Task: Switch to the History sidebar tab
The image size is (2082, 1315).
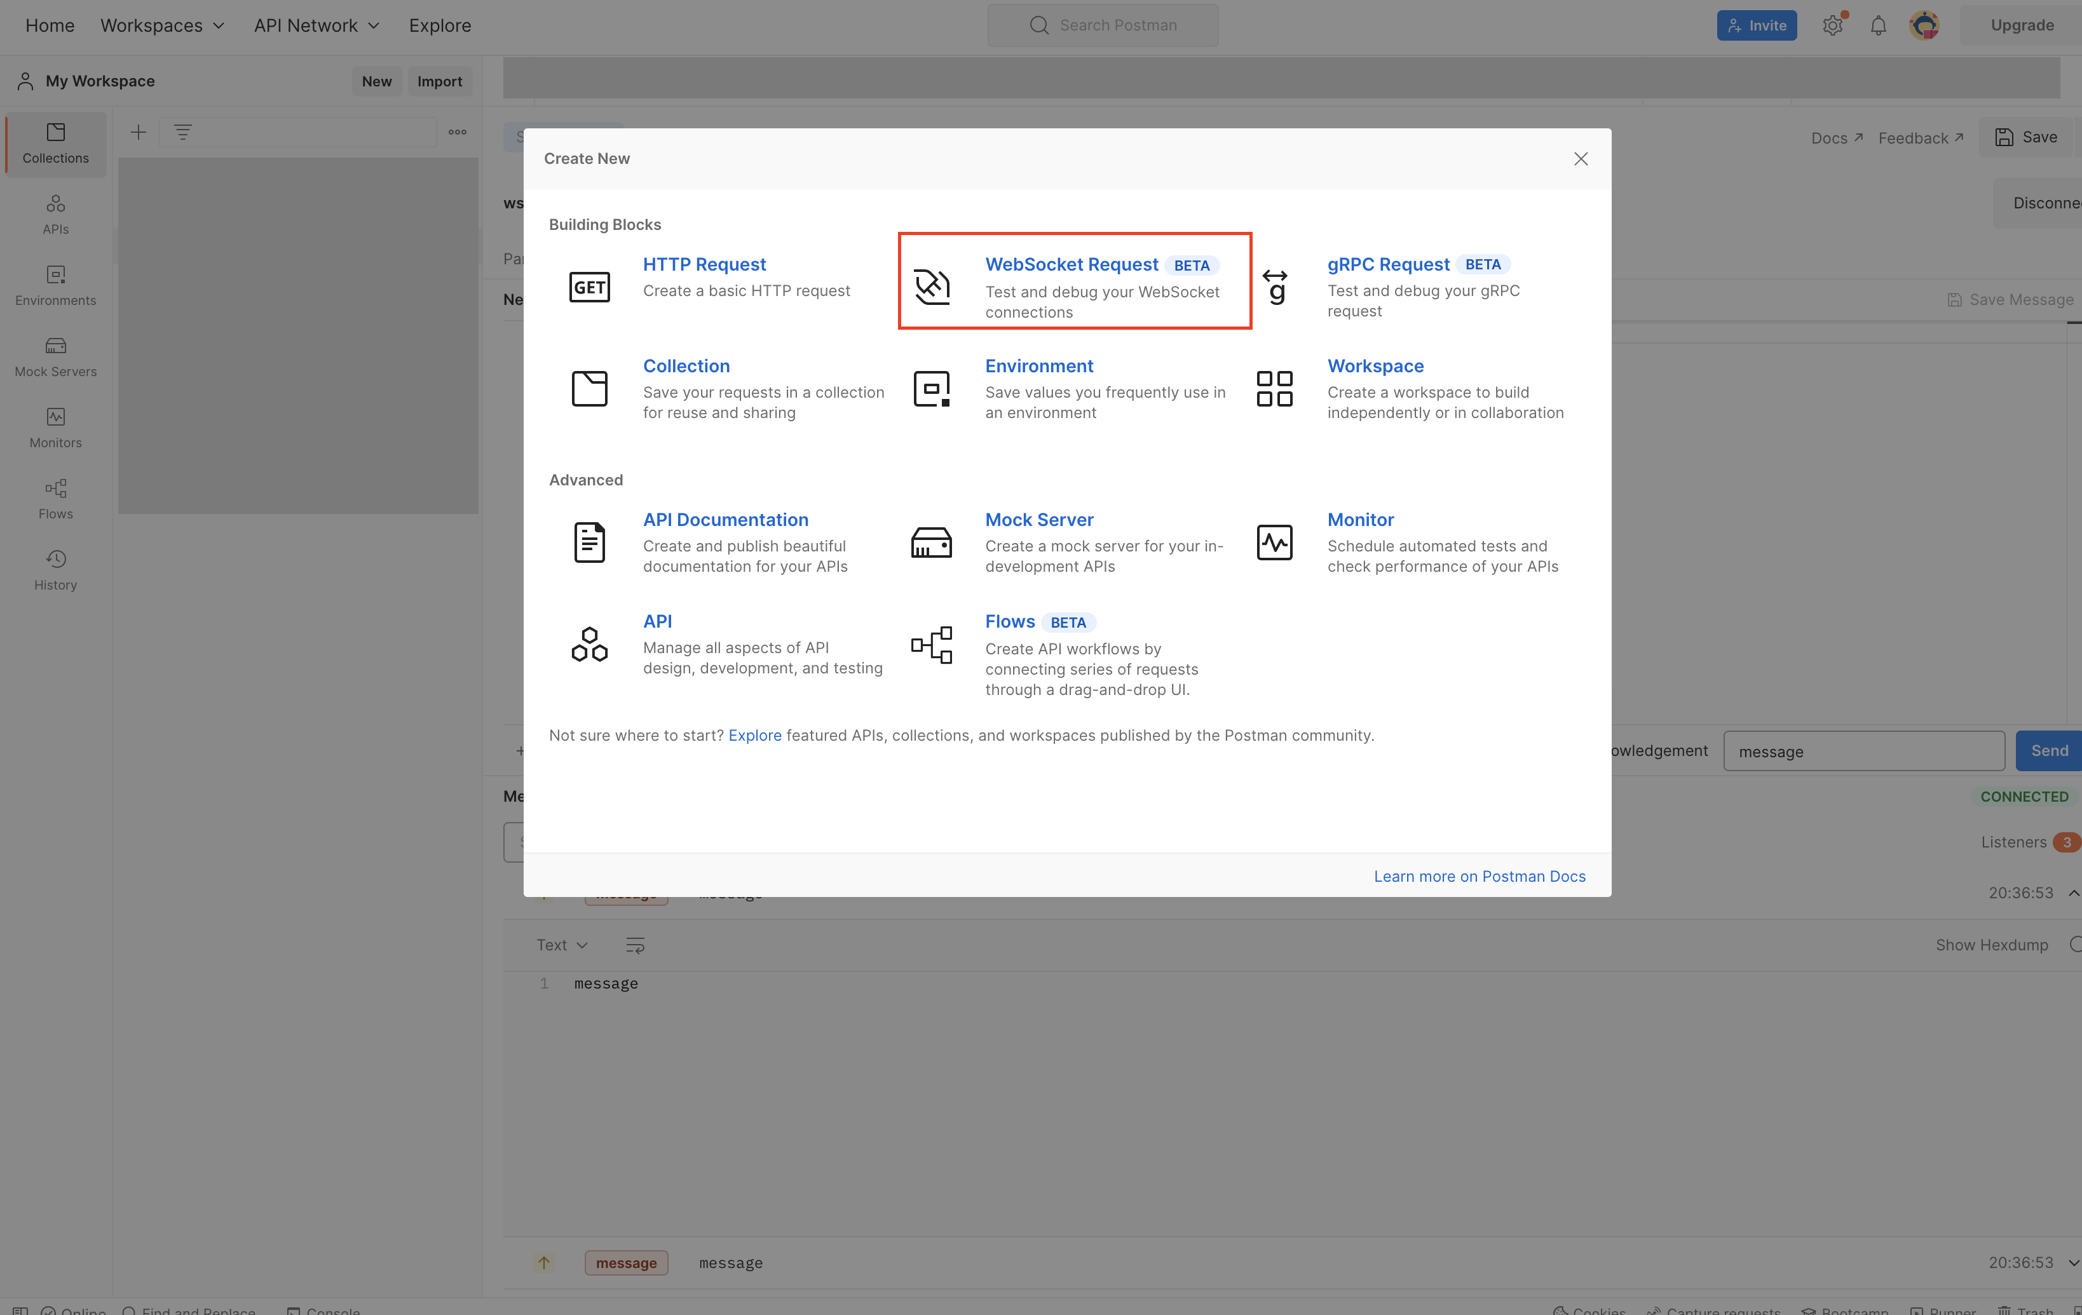Action: [x=55, y=569]
